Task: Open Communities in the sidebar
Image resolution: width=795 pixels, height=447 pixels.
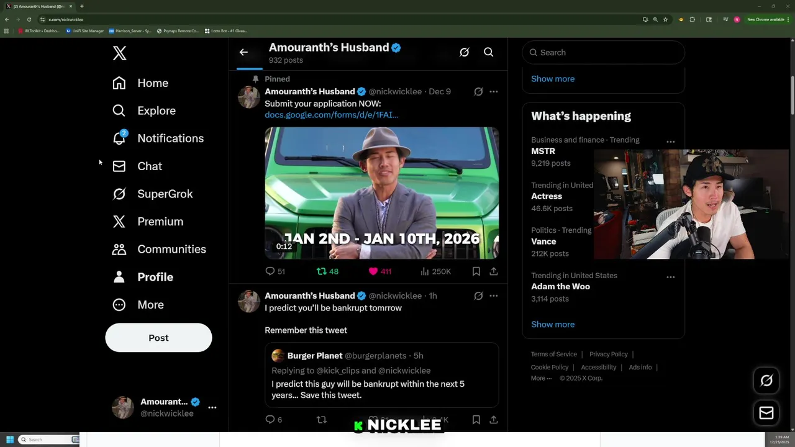Action: click(x=159, y=249)
